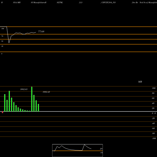Click the CIFCZC28A_N5 symbol in the header

tap(109, 3)
